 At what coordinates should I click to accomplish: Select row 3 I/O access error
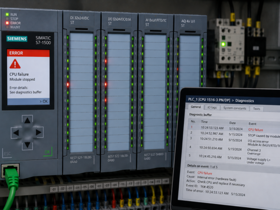[x=233, y=141]
